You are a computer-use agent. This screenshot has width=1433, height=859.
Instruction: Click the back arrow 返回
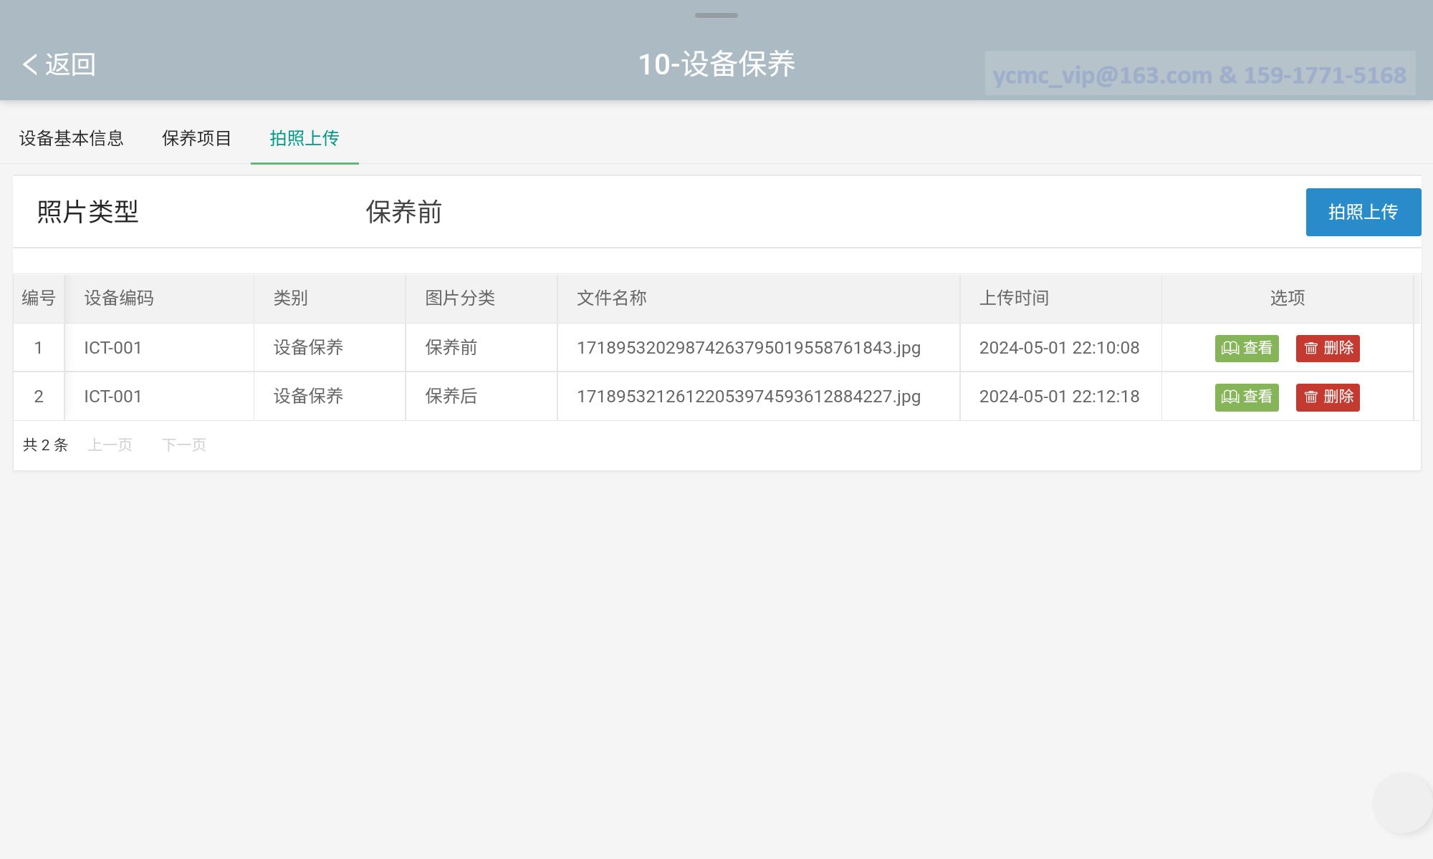59,64
